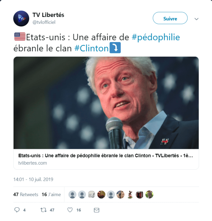
Task: Open the linked article image preview
Action: 106,103
